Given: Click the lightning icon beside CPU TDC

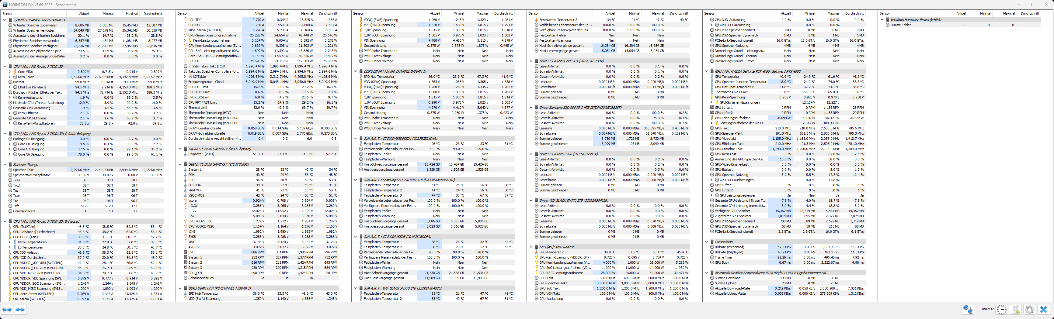Looking at the screenshot, I should [185, 20].
